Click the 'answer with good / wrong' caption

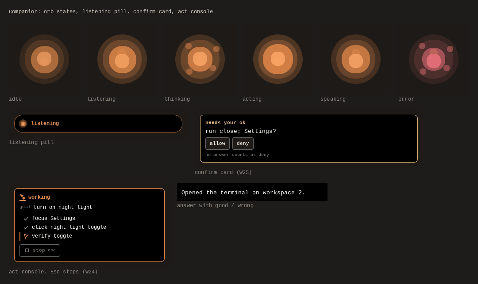(215, 205)
